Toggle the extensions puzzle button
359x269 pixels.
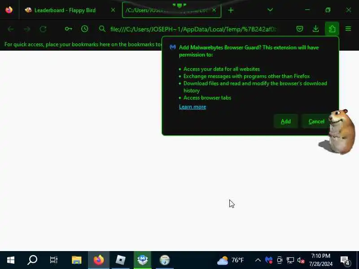[x=332, y=29]
